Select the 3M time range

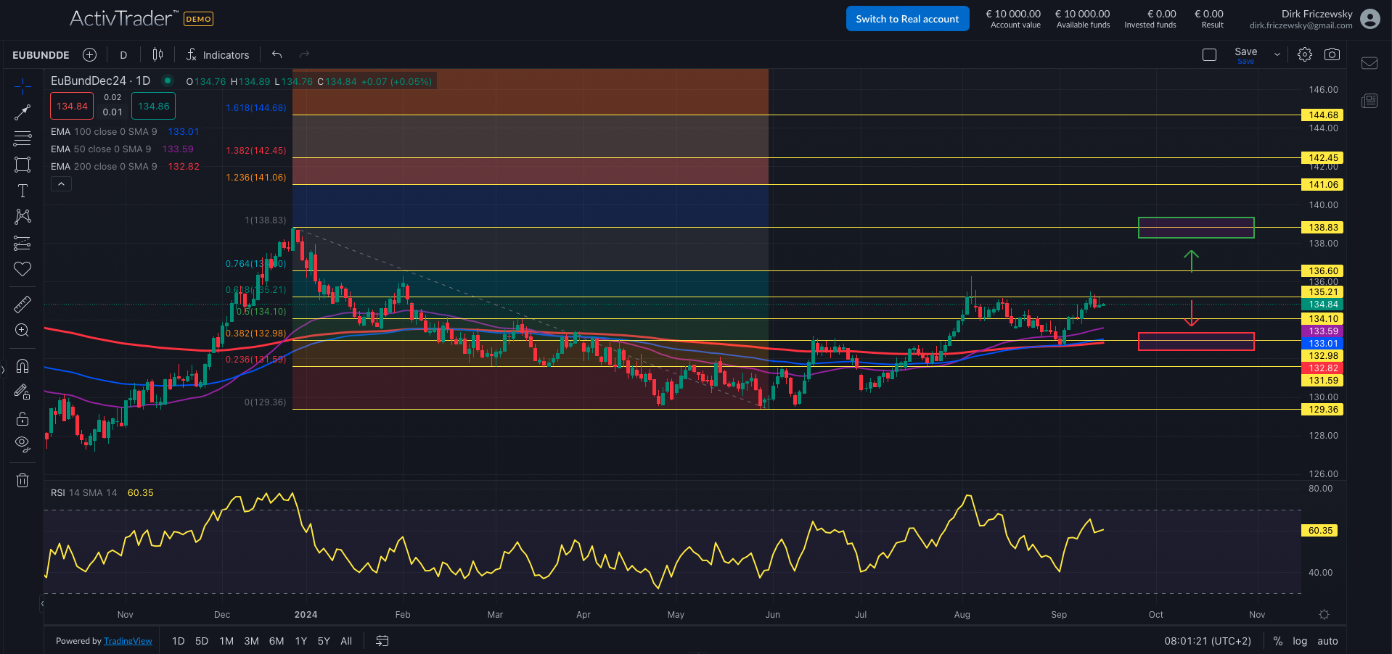pyautogui.click(x=251, y=641)
